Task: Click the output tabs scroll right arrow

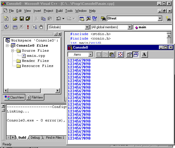Action: tap(13, 138)
